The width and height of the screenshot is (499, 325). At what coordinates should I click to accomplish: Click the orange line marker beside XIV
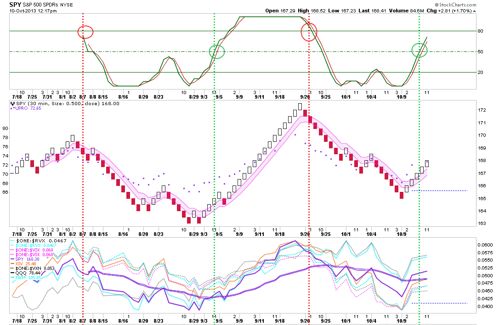click(x=13, y=263)
